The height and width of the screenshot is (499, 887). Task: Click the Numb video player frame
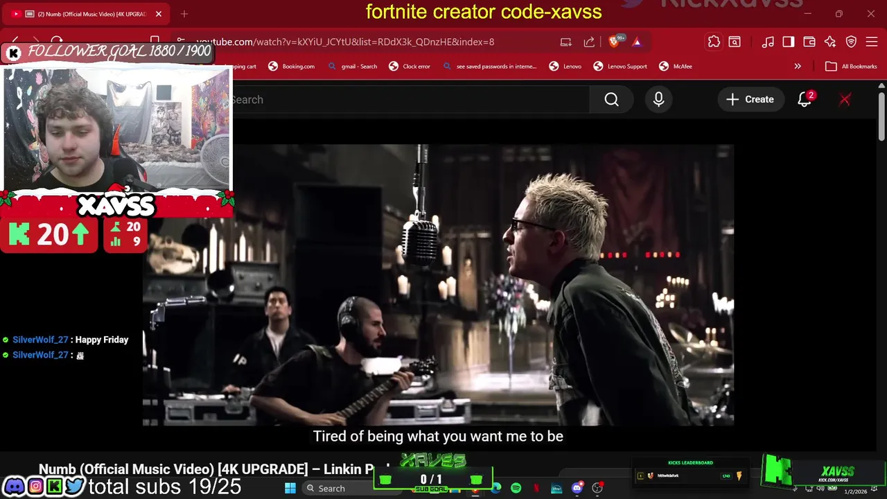point(438,284)
